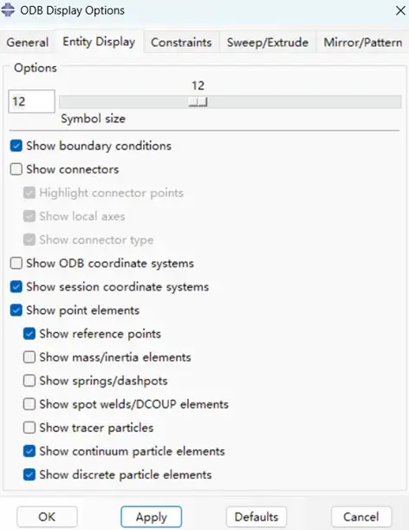Viewport: 409px width, 530px height.
Task: Enable Show connectors checkbox
Action: pyautogui.click(x=16, y=169)
